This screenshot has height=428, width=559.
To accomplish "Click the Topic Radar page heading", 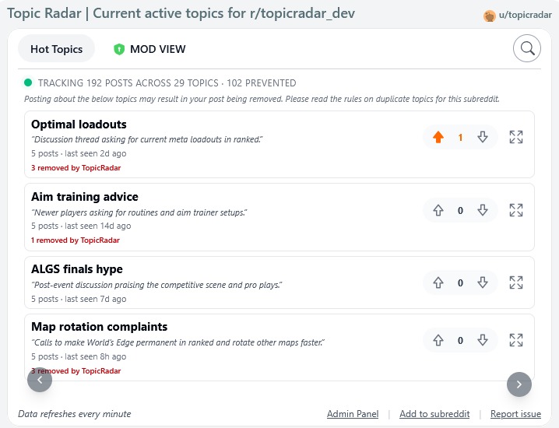I will point(181,13).
